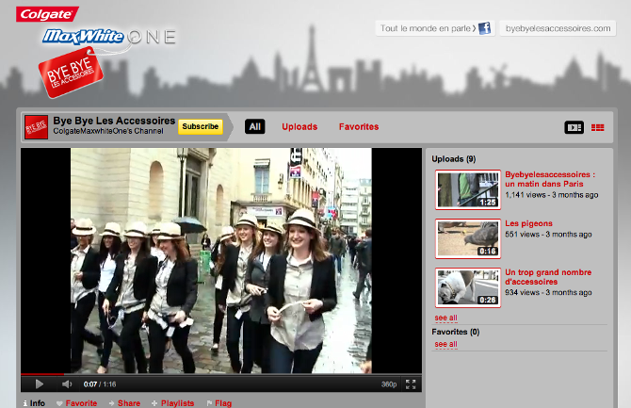
Task: Open Un trop grand nombre thumbnail
Action: click(468, 287)
